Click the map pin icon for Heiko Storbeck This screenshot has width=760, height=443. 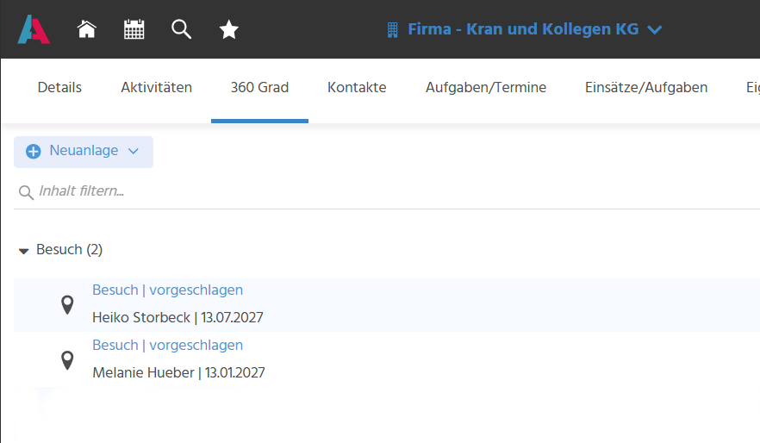67,305
